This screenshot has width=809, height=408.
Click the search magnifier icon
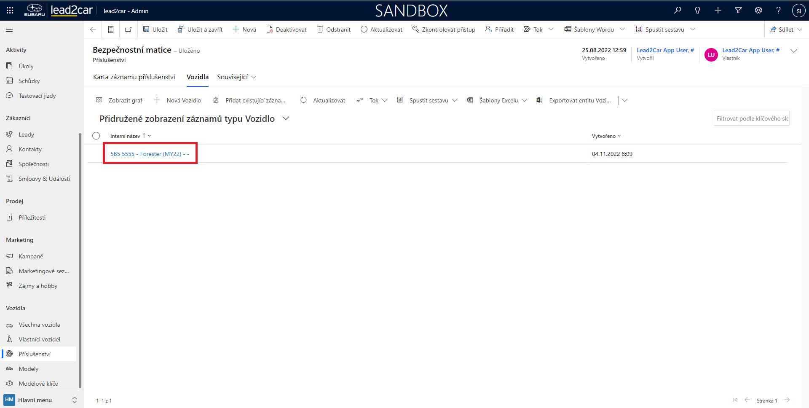coord(678,11)
